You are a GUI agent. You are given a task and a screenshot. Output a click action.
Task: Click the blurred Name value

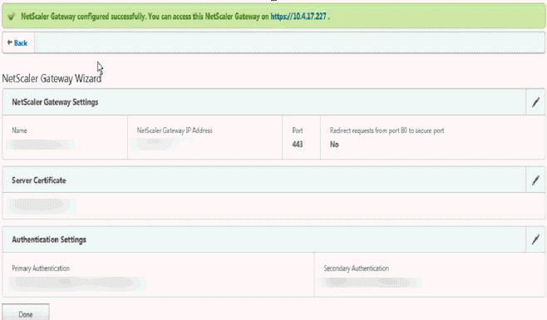[x=41, y=145]
